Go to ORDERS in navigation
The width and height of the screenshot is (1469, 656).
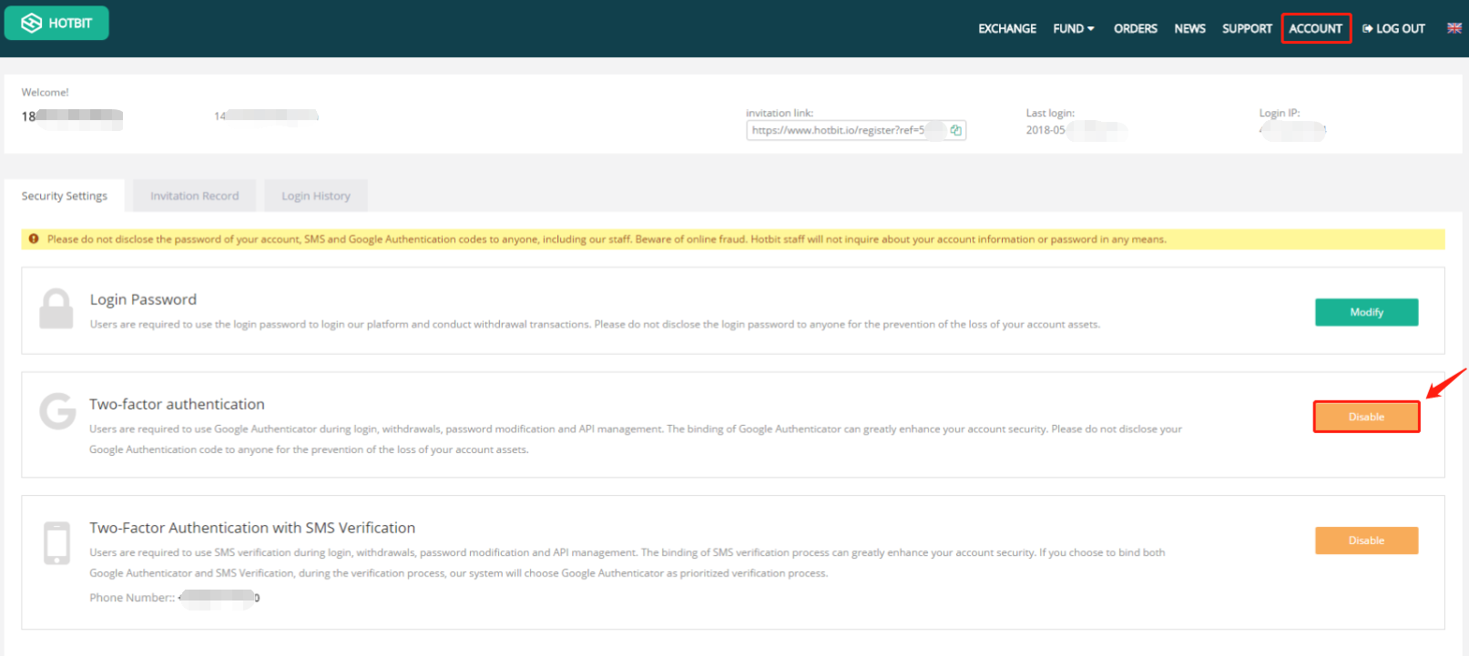coord(1135,28)
